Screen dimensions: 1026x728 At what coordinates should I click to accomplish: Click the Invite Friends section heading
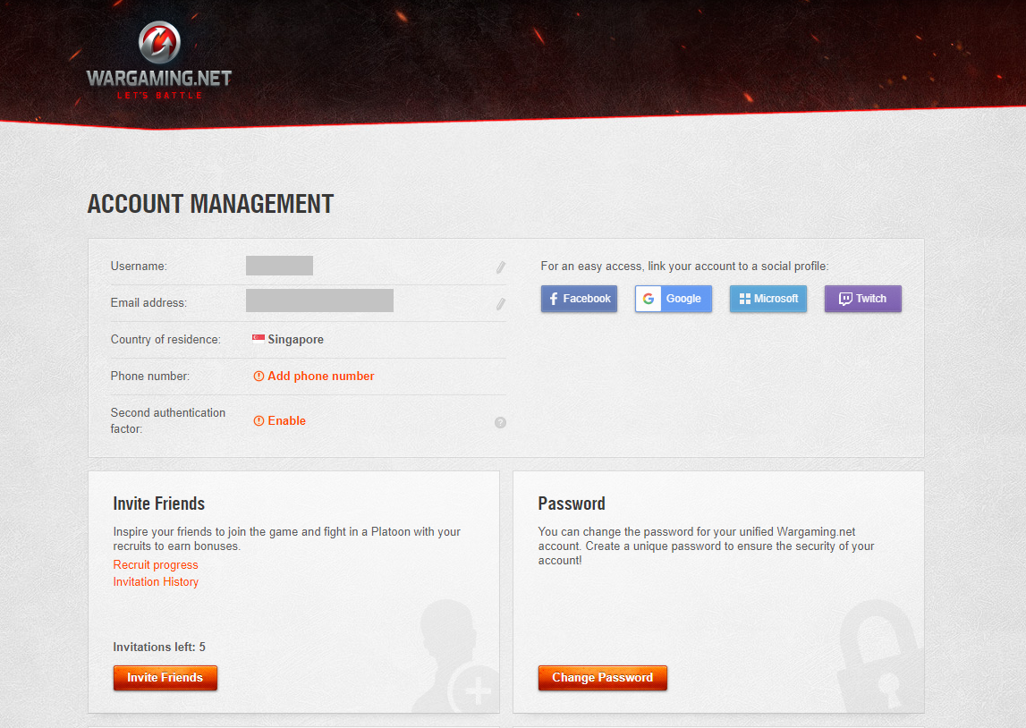coord(159,504)
